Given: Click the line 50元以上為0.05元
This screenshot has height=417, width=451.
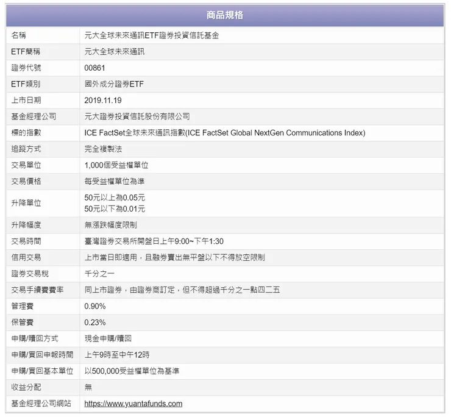Looking at the screenshot, I should pos(115,198).
